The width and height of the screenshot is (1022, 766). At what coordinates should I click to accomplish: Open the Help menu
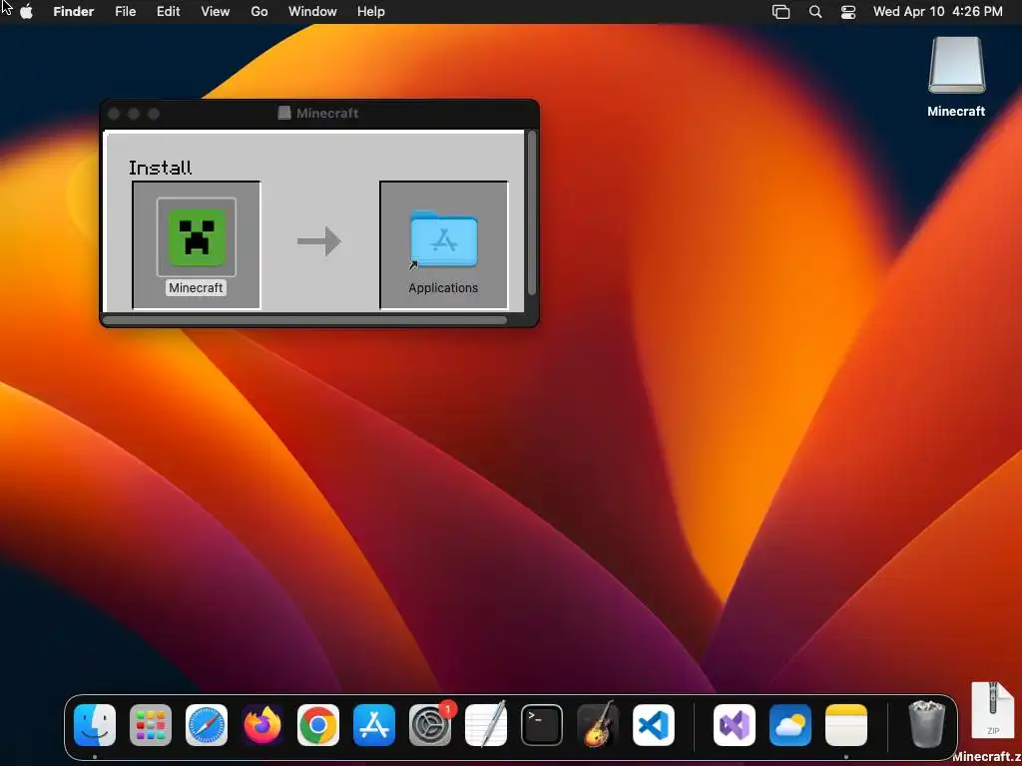point(371,12)
